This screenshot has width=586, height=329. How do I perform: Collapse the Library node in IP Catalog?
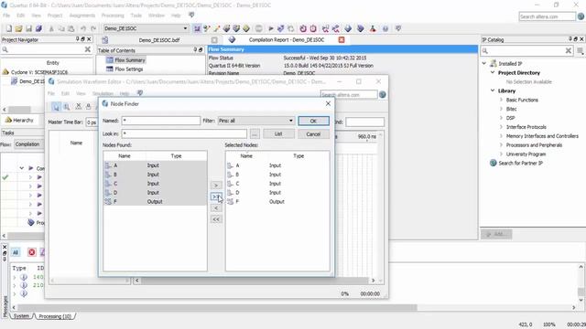point(493,90)
